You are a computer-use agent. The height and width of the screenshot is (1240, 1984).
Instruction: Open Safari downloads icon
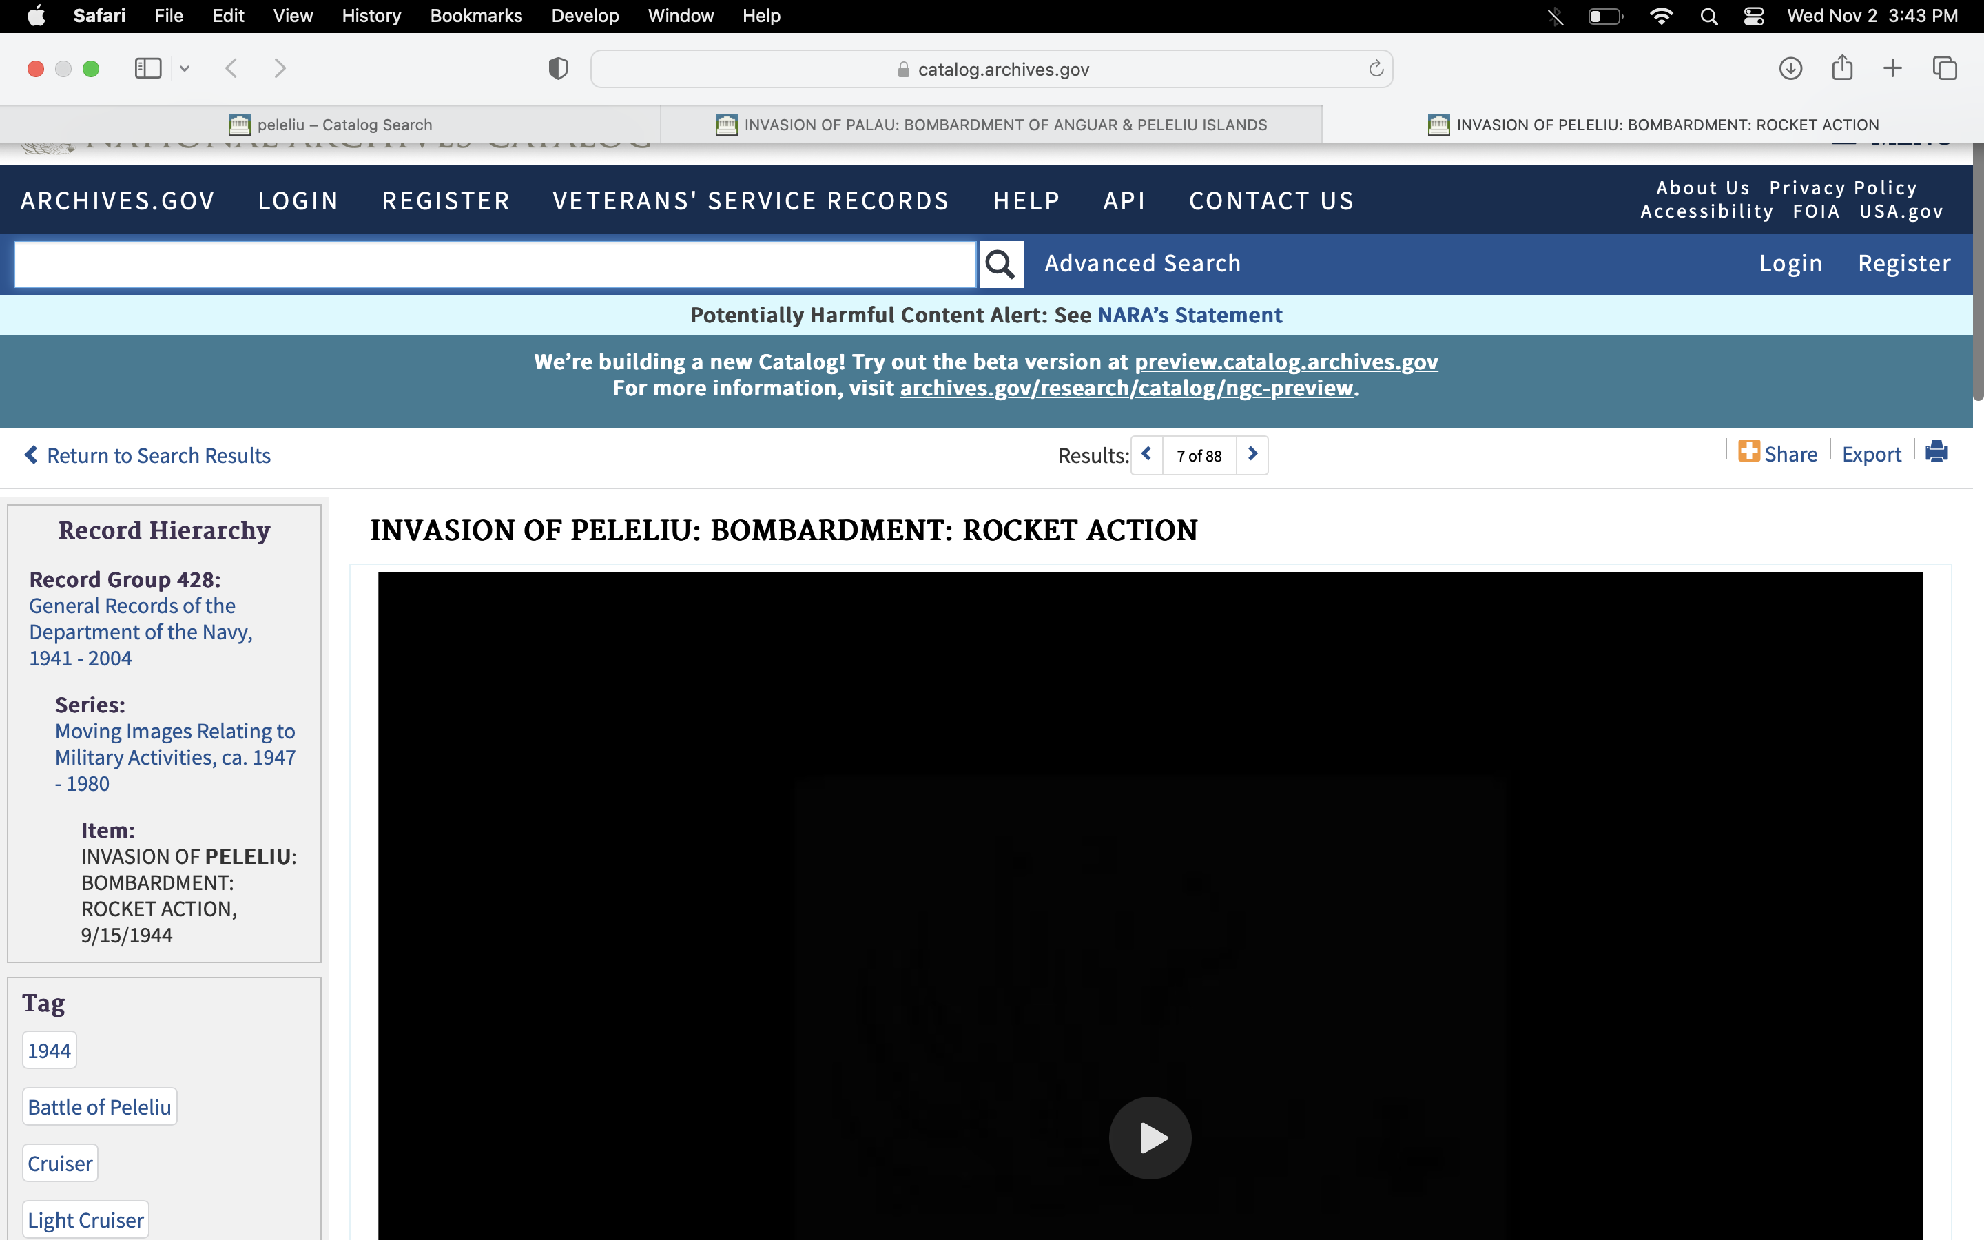[x=1790, y=69]
